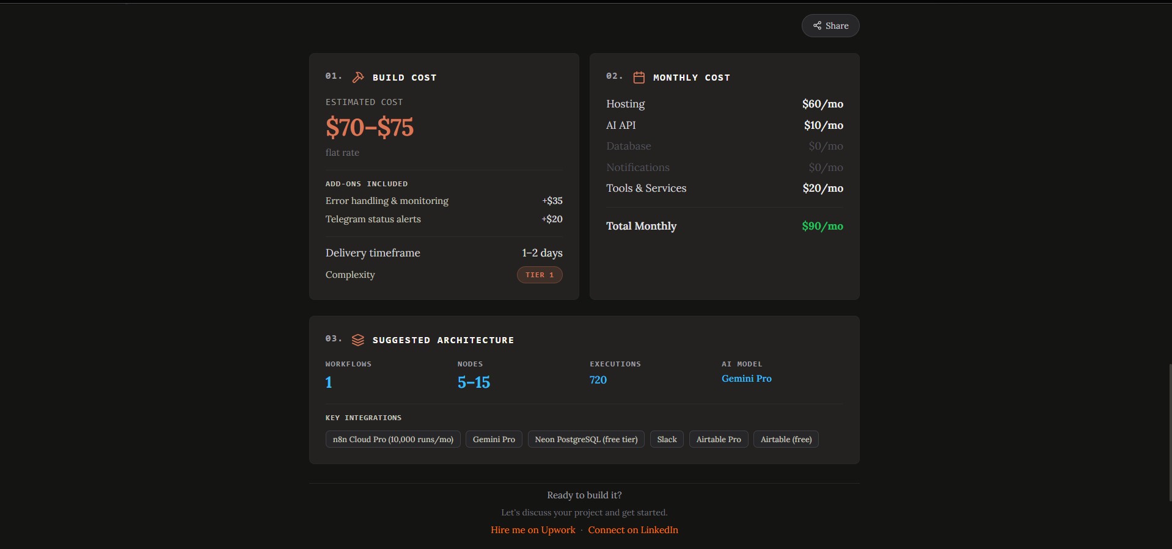Click the hammer icon beside Build Cost

pyautogui.click(x=358, y=77)
